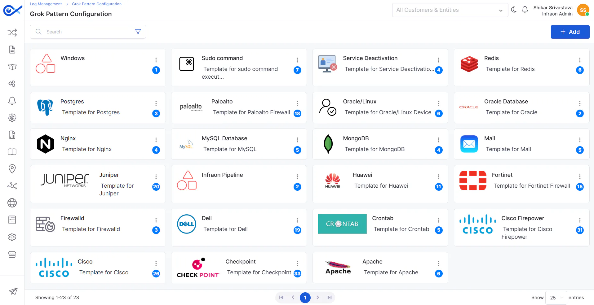This screenshot has height=305, width=594.
Task: Open the network topology sidebar icon
Action: click(x=12, y=186)
